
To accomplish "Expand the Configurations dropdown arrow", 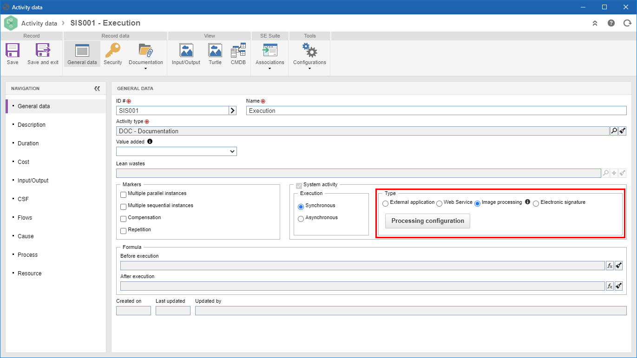I will 309,69.
